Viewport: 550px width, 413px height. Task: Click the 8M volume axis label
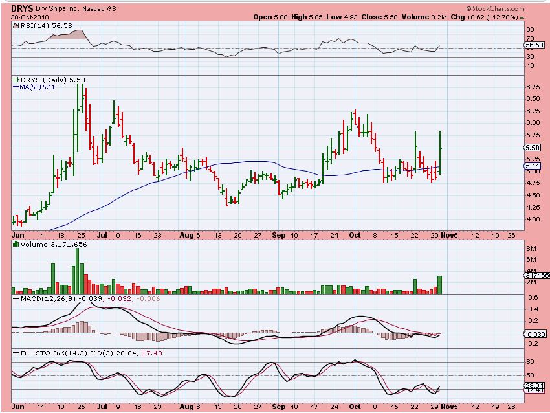click(531, 249)
